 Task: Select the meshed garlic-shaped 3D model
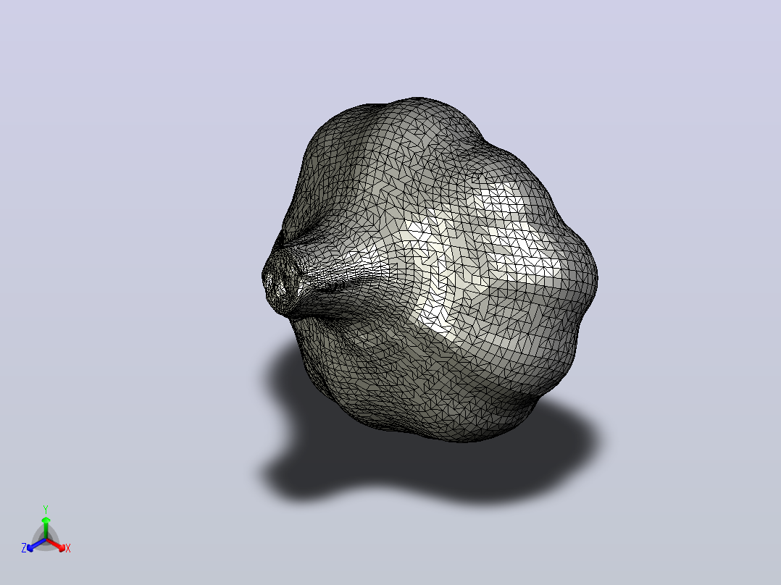click(430, 270)
